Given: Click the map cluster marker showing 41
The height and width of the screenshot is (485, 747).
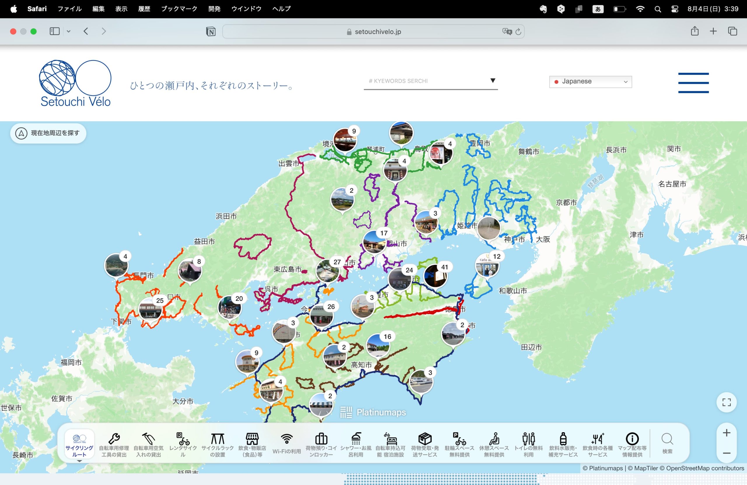Looking at the screenshot, I should [436, 276].
